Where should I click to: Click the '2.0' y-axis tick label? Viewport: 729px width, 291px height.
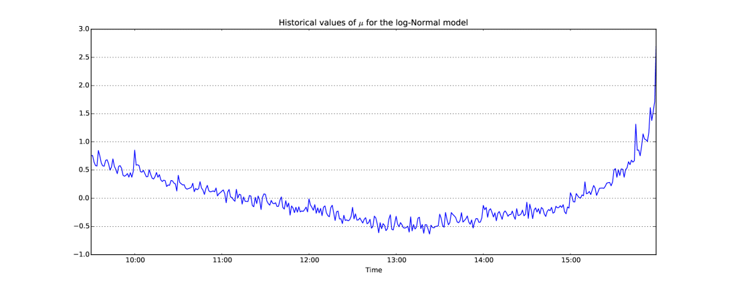coord(83,86)
